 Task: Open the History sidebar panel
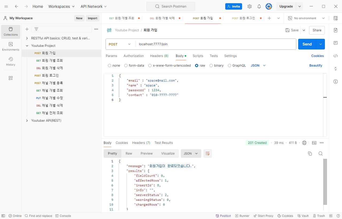pyautogui.click(x=11, y=62)
